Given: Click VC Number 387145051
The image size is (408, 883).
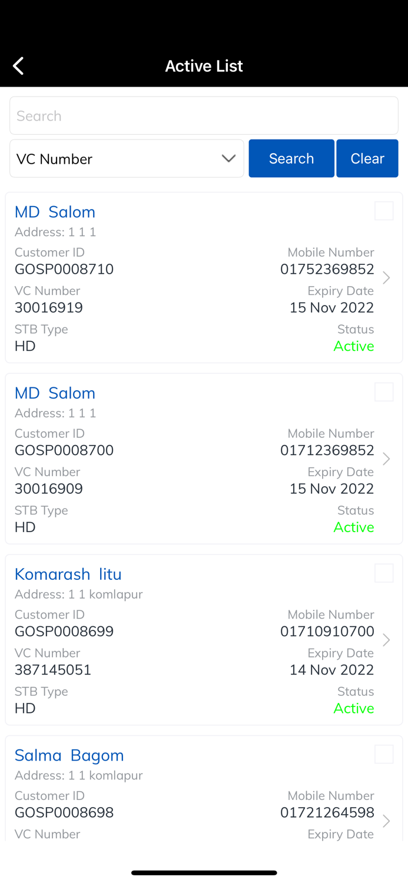Looking at the screenshot, I should [x=53, y=670].
